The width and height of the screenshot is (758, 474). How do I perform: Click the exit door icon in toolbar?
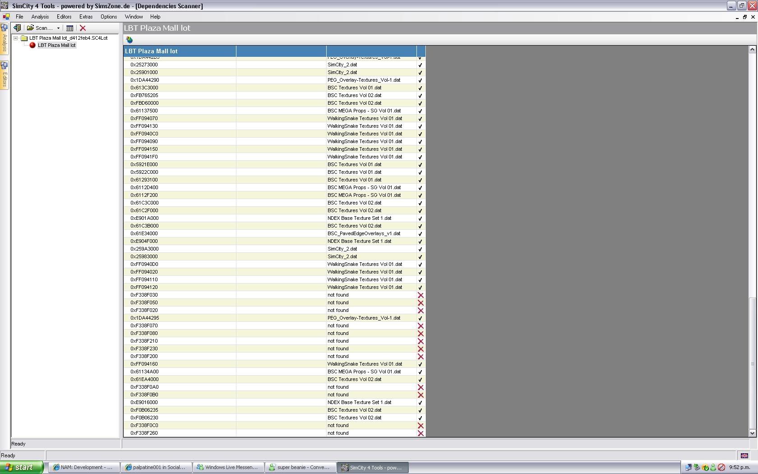(17, 28)
